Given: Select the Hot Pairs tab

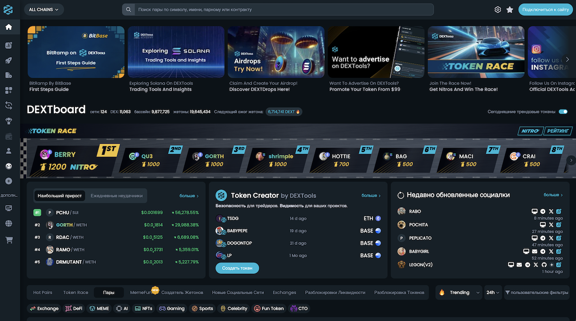Looking at the screenshot, I should click(x=43, y=292).
